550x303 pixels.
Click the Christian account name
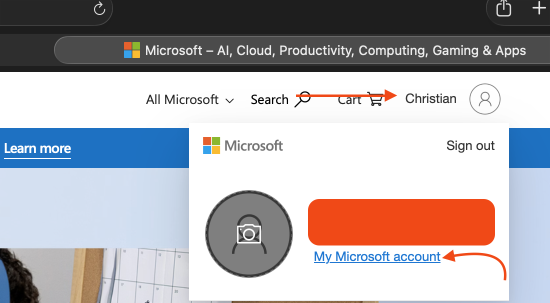pyautogui.click(x=430, y=98)
